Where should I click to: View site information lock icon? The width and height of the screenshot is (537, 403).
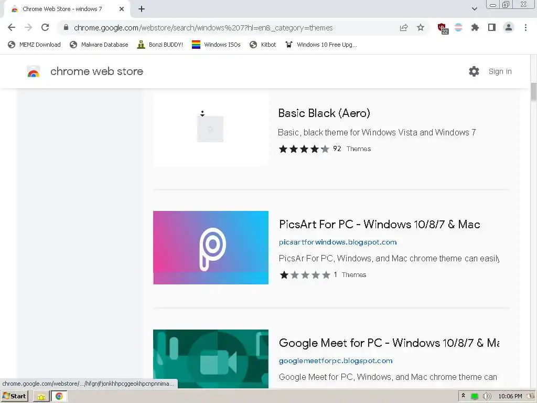click(66, 27)
